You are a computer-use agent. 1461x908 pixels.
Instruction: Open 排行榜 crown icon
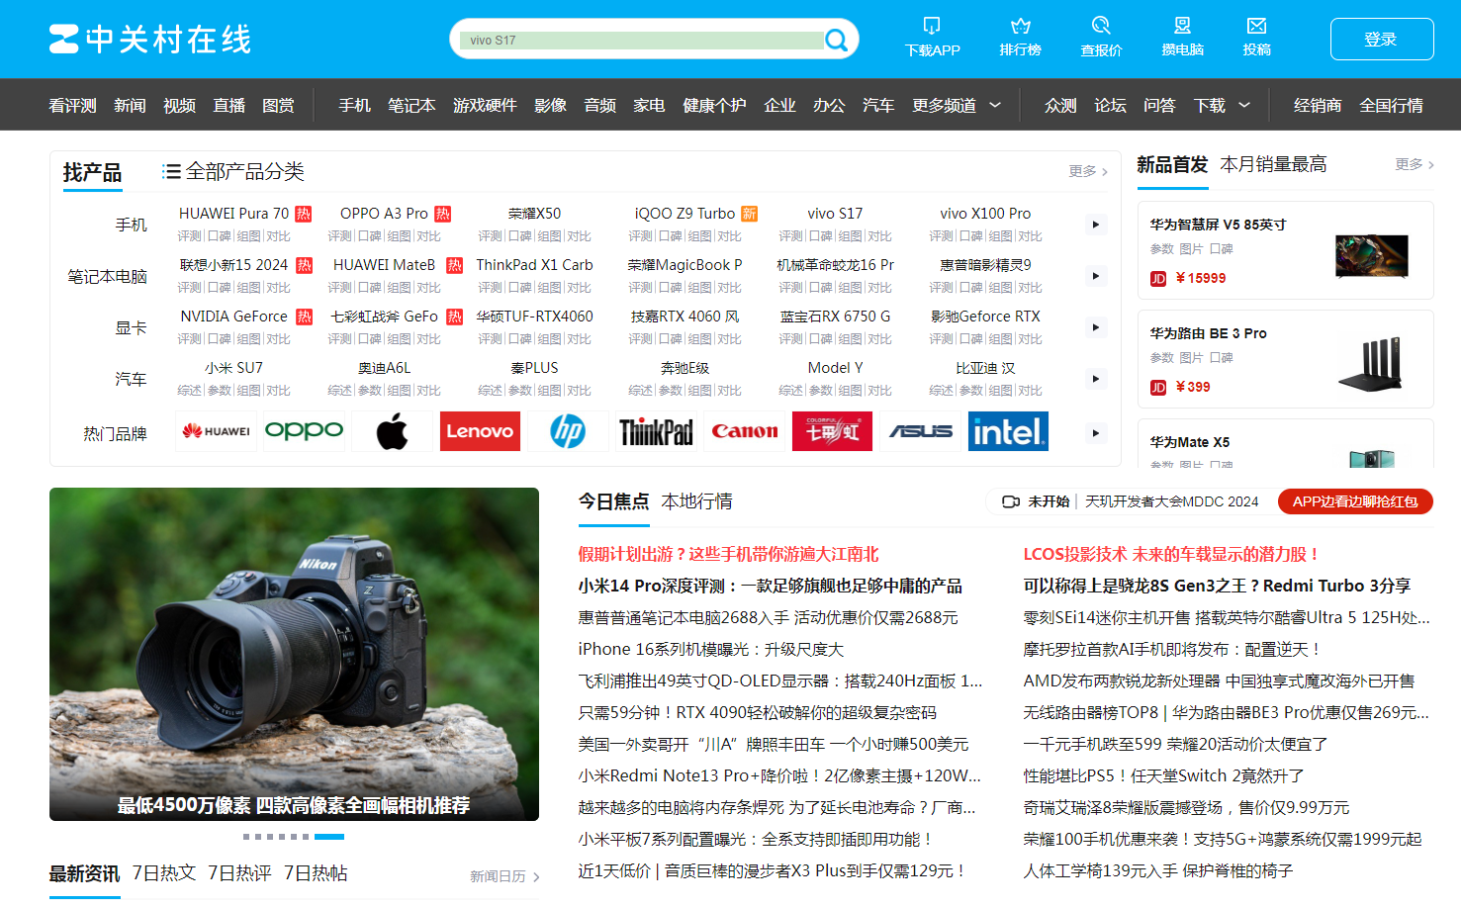[1020, 25]
